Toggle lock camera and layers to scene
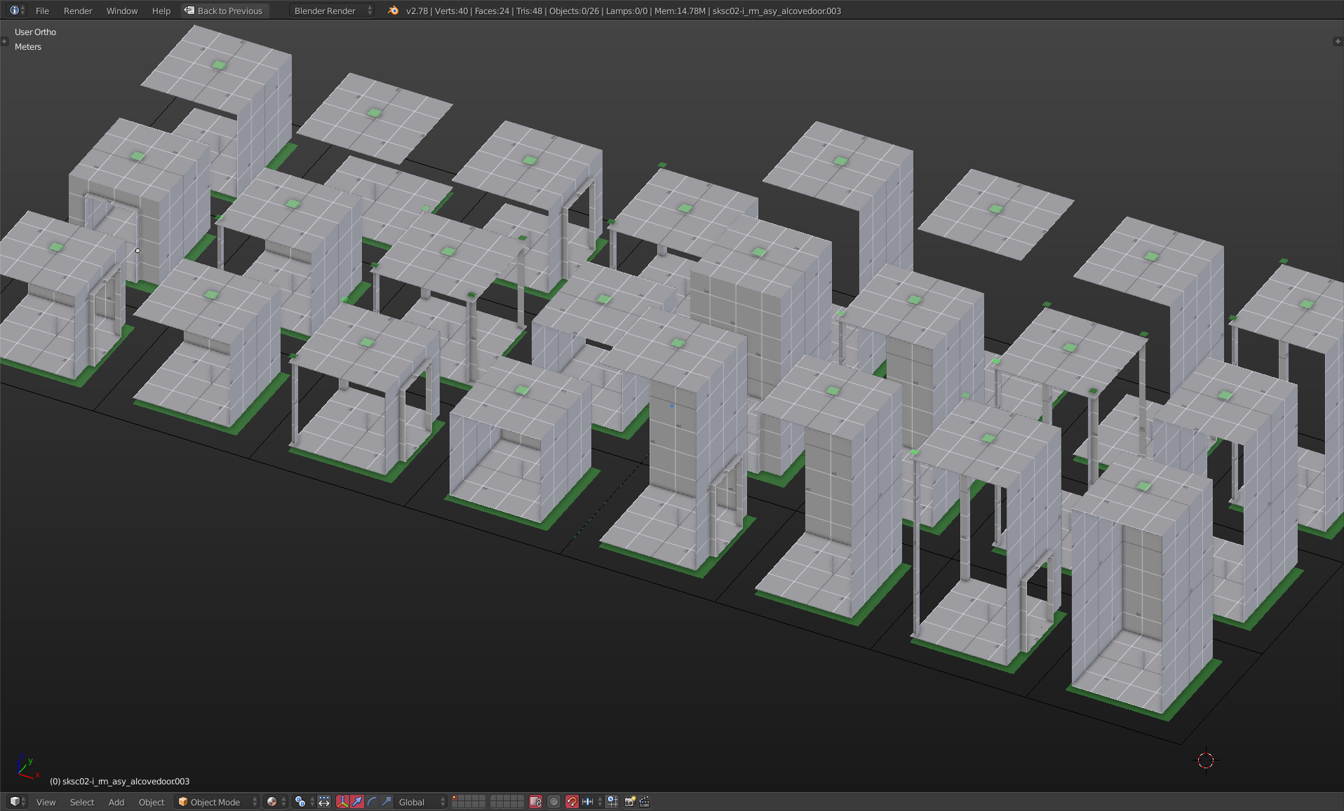 pos(536,802)
